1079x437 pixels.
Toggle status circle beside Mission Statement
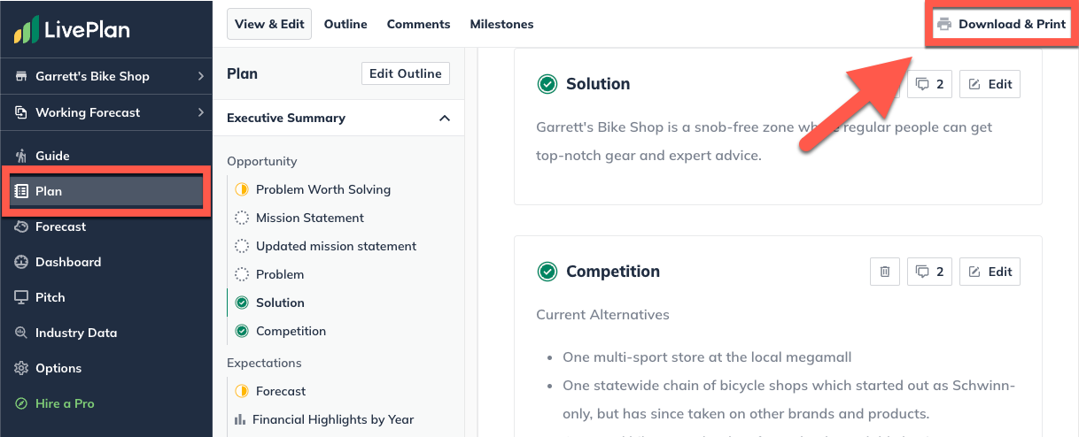click(x=241, y=218)
